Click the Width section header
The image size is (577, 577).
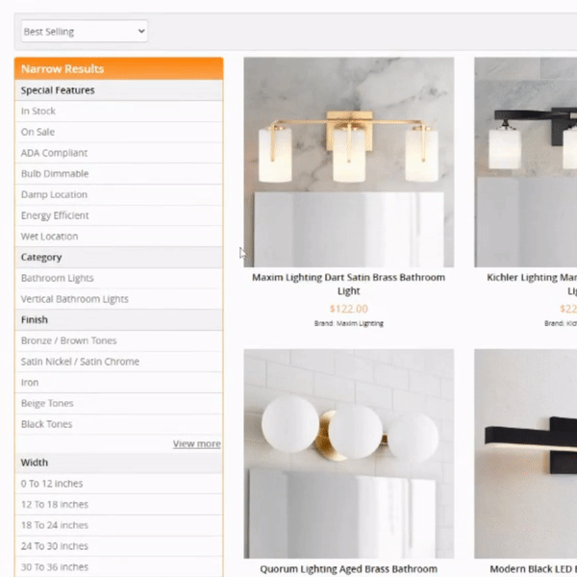(x=118, y=463)
